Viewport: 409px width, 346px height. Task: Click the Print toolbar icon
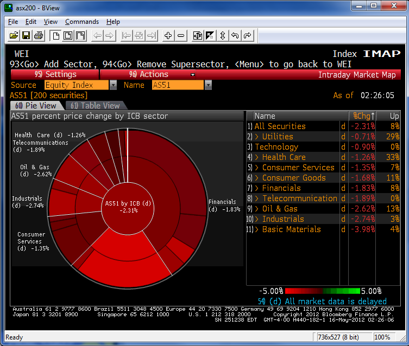pos(38,36)
